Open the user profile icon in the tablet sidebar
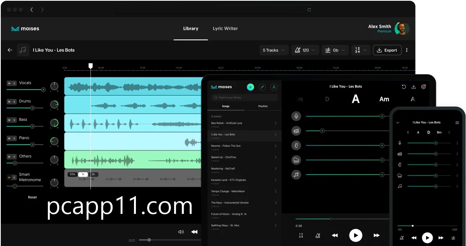The height and width of the screenshot is (246, 466). pyautogui.click(x=274, y=87)
